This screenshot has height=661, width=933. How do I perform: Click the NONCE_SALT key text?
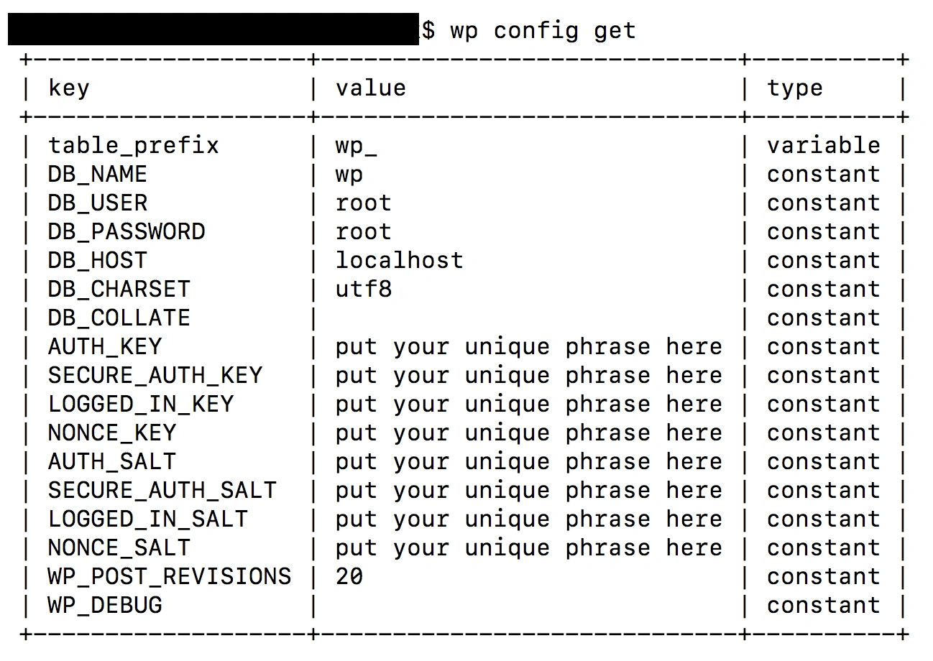click(x=119, y=548)
